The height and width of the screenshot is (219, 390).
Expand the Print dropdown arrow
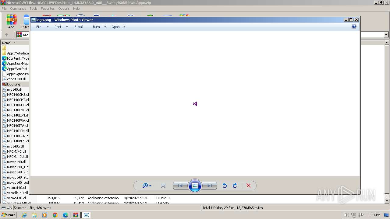click(x=67, y=27)
